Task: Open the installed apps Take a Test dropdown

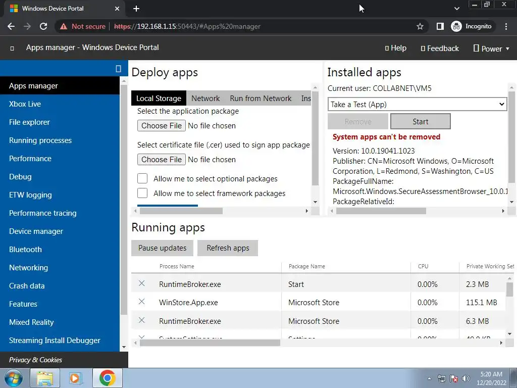Action: tap(417, 104)
